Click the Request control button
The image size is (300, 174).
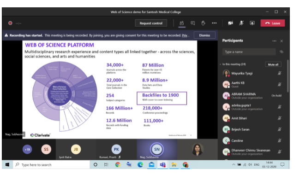(151, 23)
